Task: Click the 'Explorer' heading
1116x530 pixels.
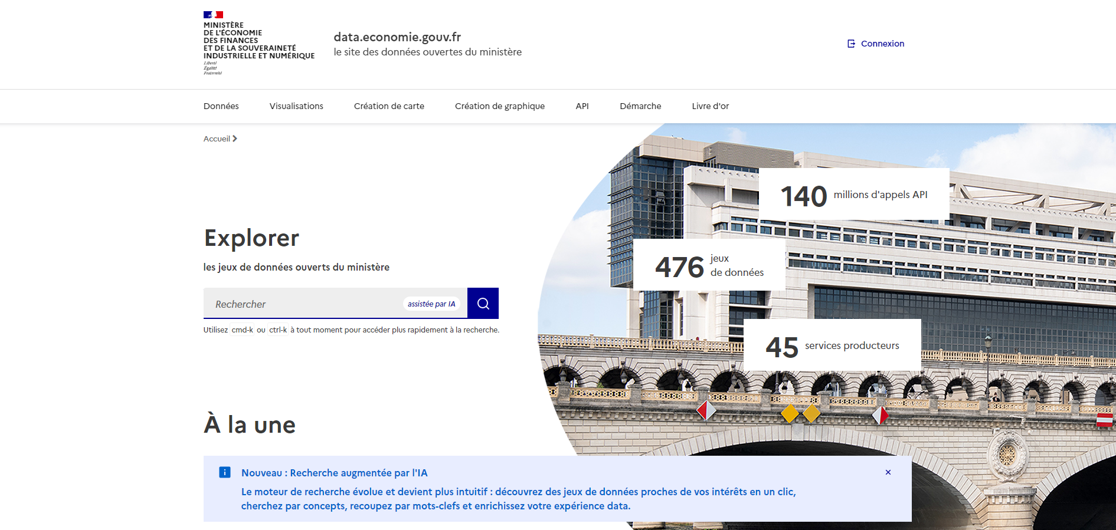Action: tap(251, 238)
